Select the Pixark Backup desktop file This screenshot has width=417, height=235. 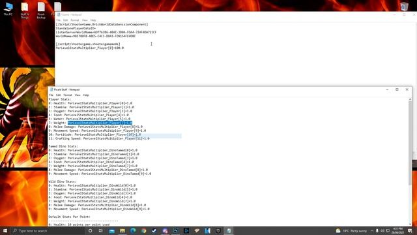coord(41,10)
